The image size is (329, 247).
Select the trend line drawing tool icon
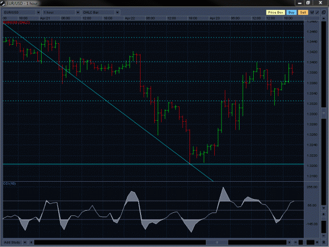click(x=317, y=13)
